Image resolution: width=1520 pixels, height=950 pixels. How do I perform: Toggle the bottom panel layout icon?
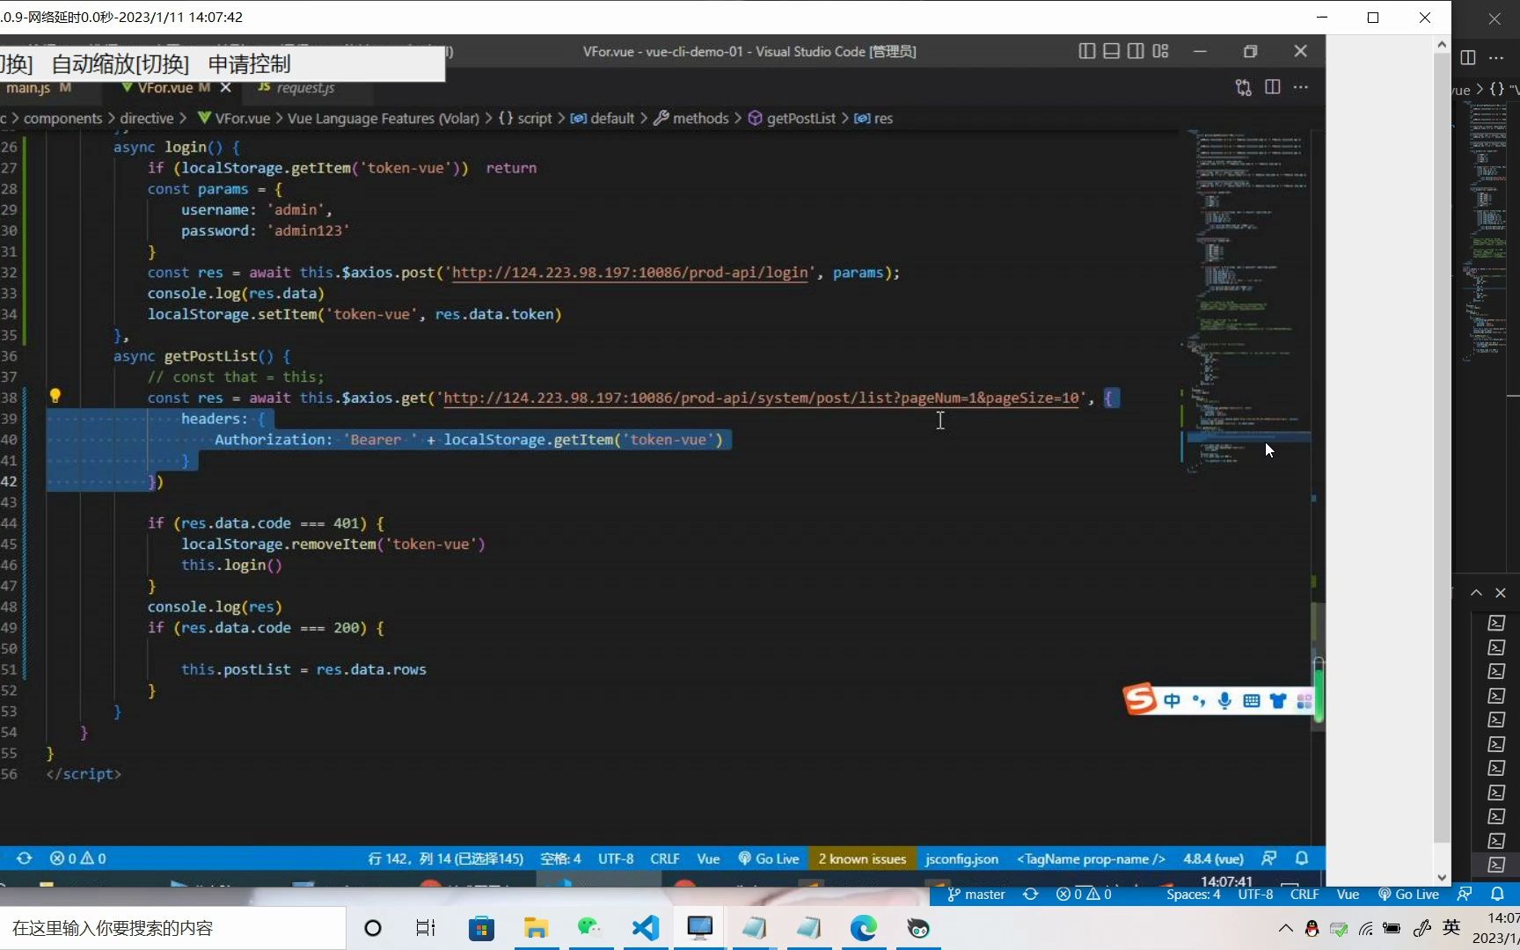(x=1112, y=51)
